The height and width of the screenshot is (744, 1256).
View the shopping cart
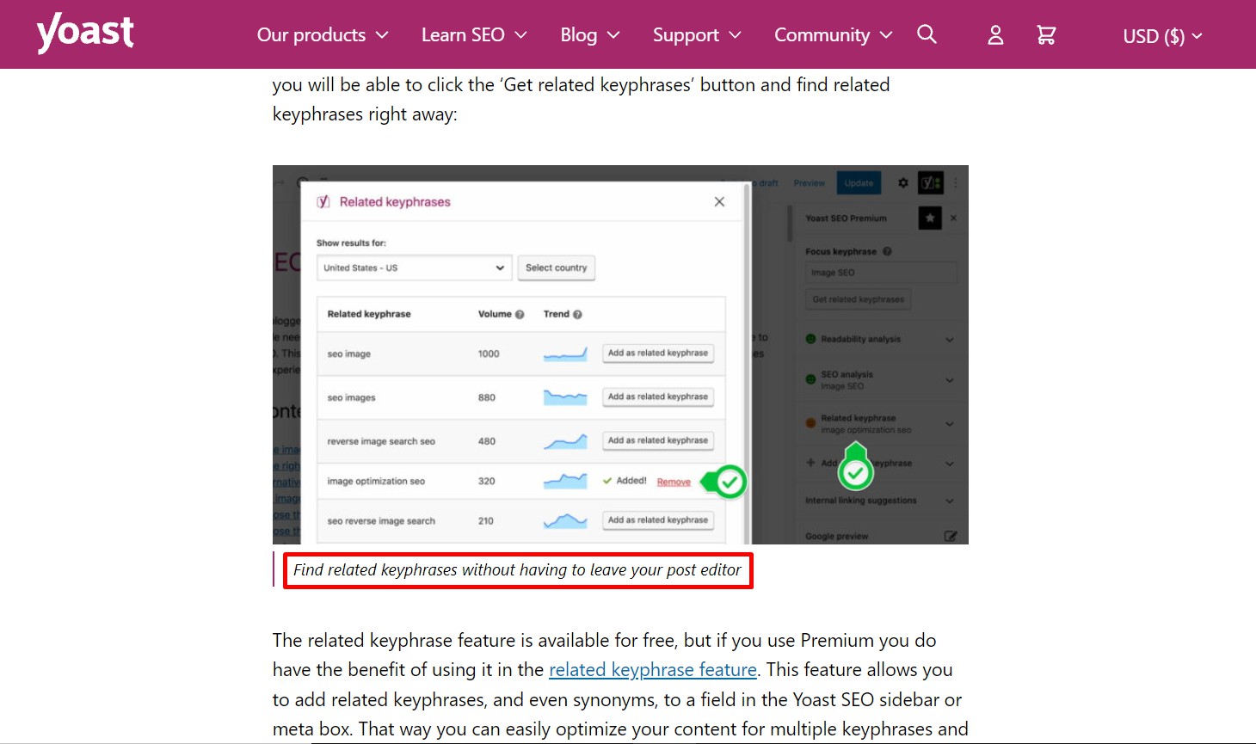click(x=1046, y=34)
